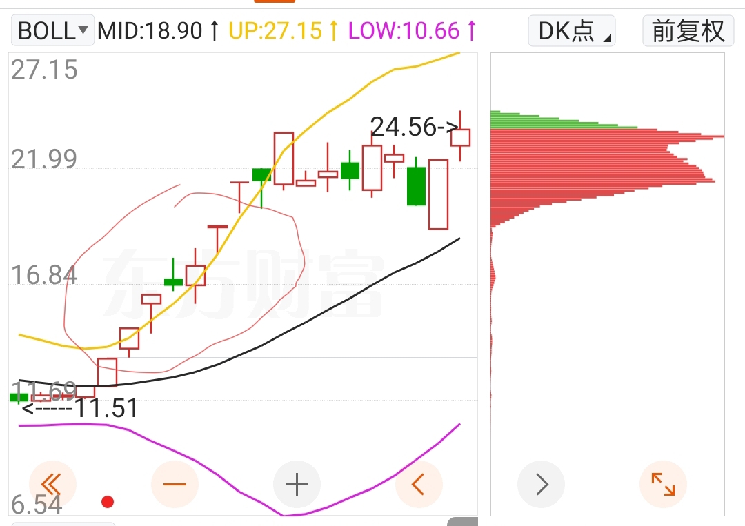Viewport: 745px width, 526px height.
Task: Click the MID:18.90 value
Action: pos(158,31)
